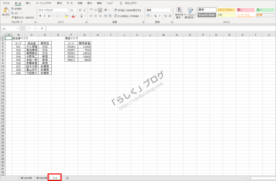This screenshot has height=181, width=276.
Task: Toggle Bold formatting
Action: click(40, 16)
